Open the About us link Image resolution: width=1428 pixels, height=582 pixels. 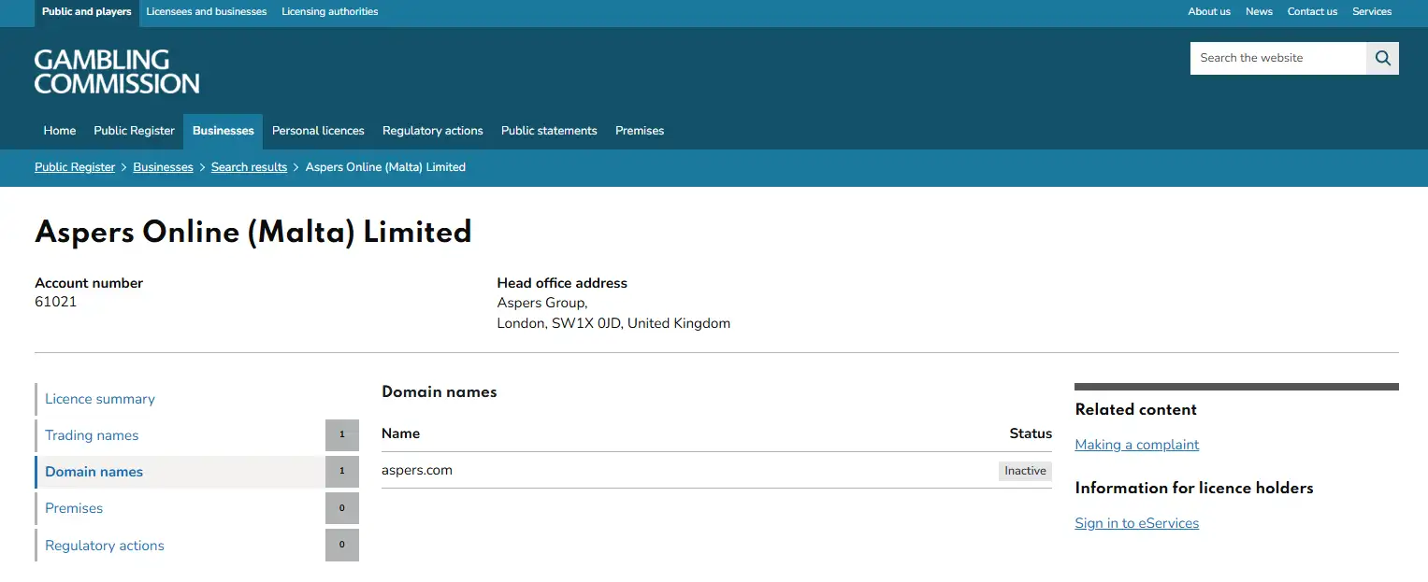click(1209, 12)
